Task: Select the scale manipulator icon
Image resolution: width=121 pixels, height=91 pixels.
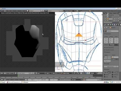Action: pyautogui.click(x=89, y=73)
